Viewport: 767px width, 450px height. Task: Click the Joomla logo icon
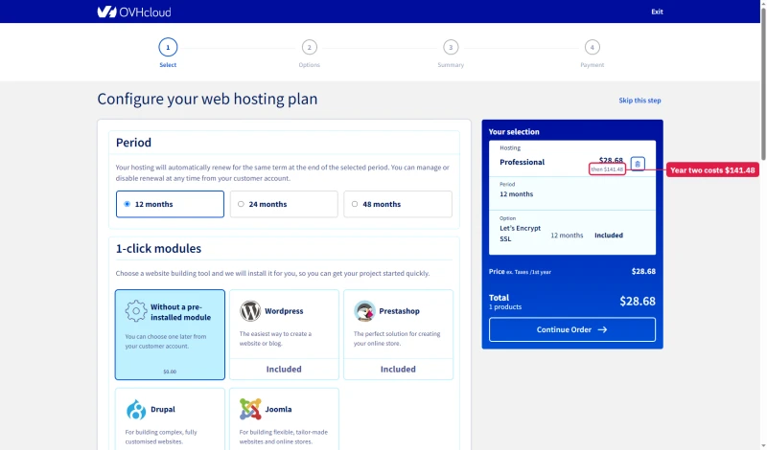(x=250, y=409)
